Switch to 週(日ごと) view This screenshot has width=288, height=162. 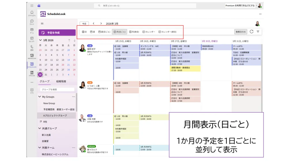coord(104,32)
